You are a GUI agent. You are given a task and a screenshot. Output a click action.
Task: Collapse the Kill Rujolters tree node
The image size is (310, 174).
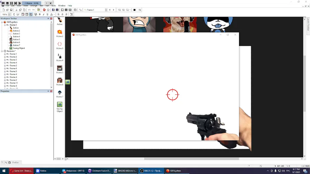pos(2,22)
